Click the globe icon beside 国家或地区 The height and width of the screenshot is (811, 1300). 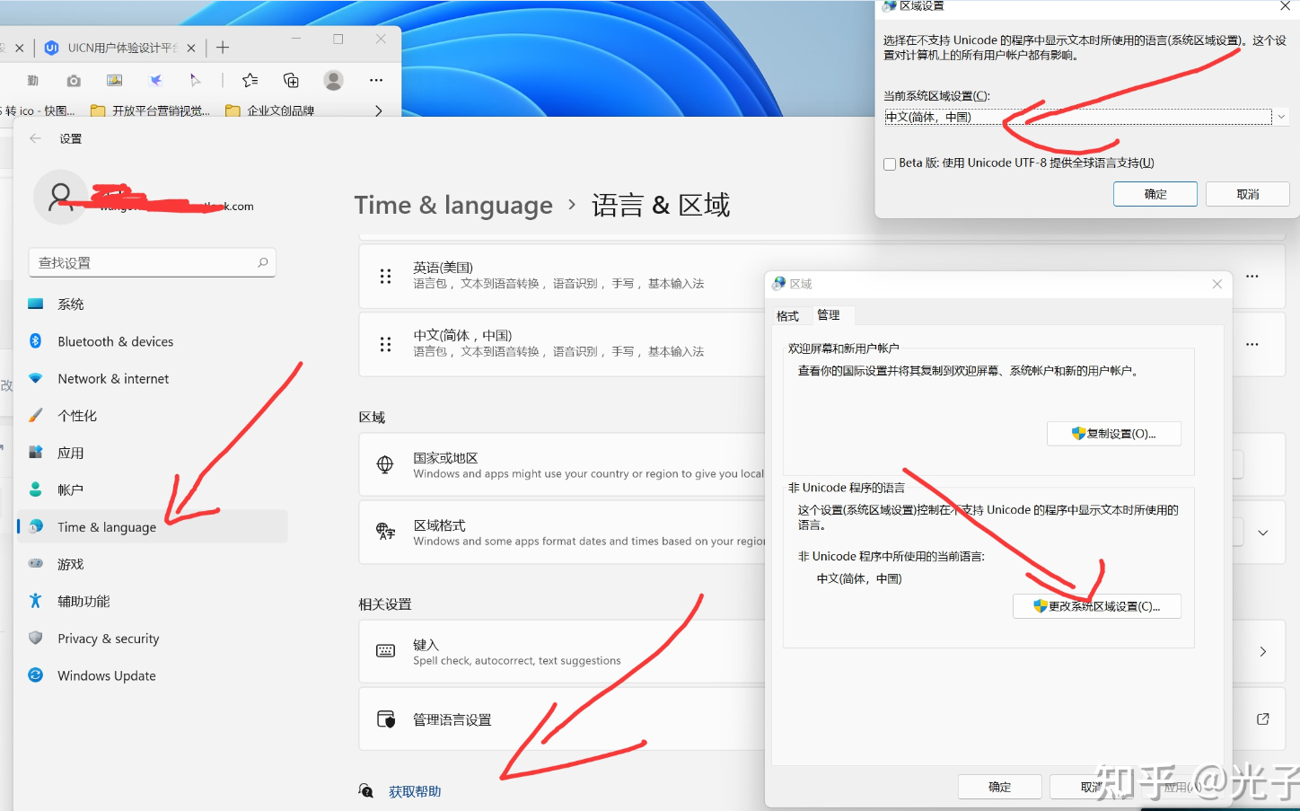(385, 465)
